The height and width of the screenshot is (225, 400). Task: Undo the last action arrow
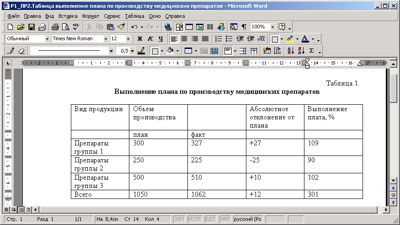click(134, 27)
